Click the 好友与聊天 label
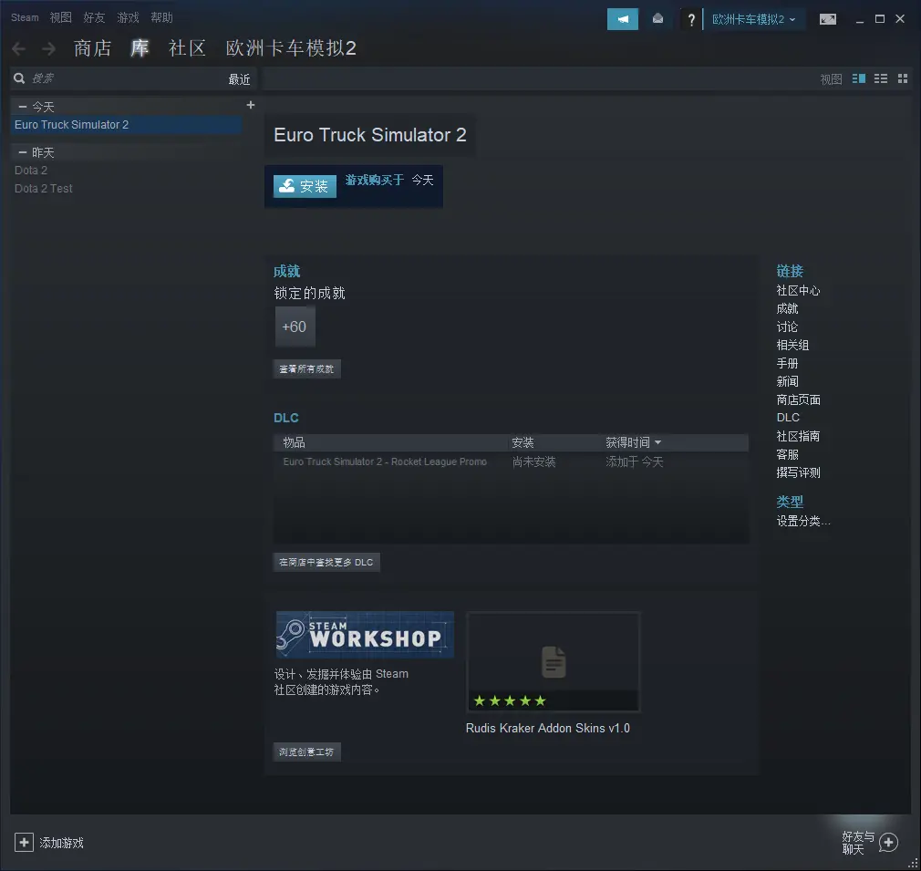This screenshot has height=871, width=921. 858,843
